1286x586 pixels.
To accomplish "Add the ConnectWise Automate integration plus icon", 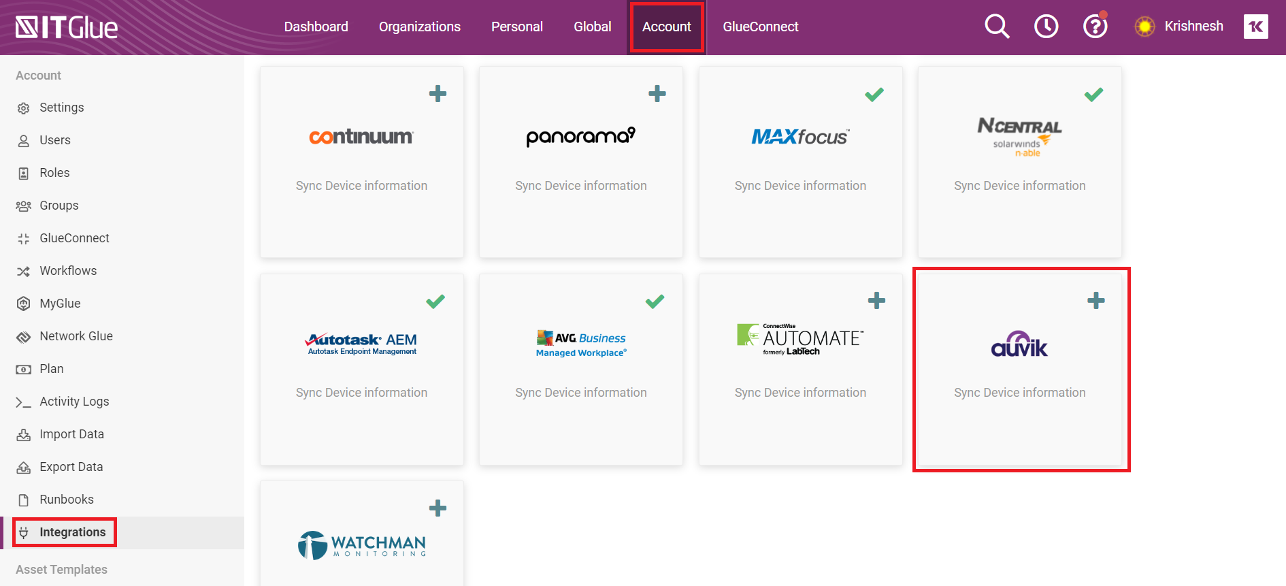I will [x=876, y=300].
